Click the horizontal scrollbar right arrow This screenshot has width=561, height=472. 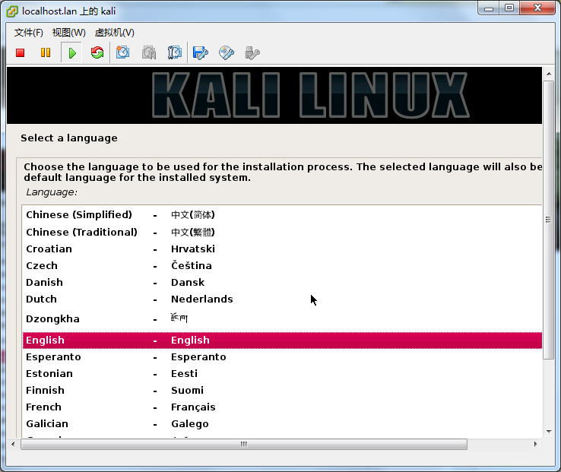click(x=535, y=444)
